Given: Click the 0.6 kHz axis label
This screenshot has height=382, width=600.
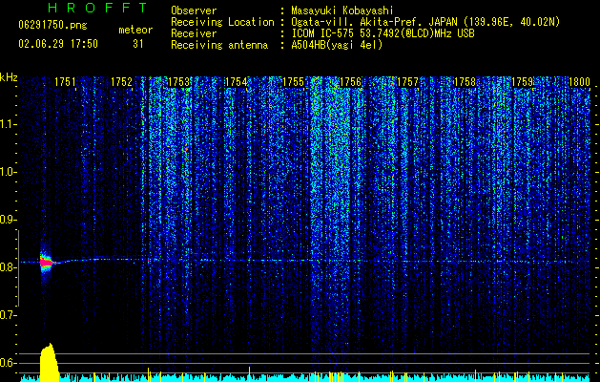Looking at the screenshot, I should [9, 363].
